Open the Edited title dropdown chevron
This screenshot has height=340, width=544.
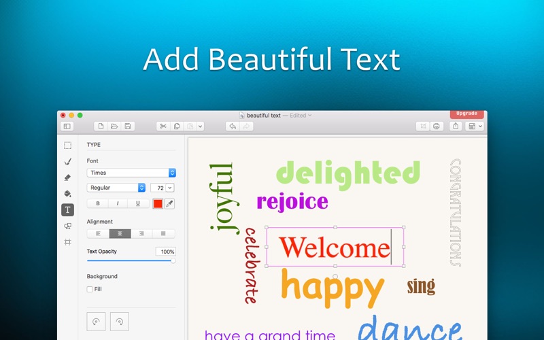[x=310, y=116]
